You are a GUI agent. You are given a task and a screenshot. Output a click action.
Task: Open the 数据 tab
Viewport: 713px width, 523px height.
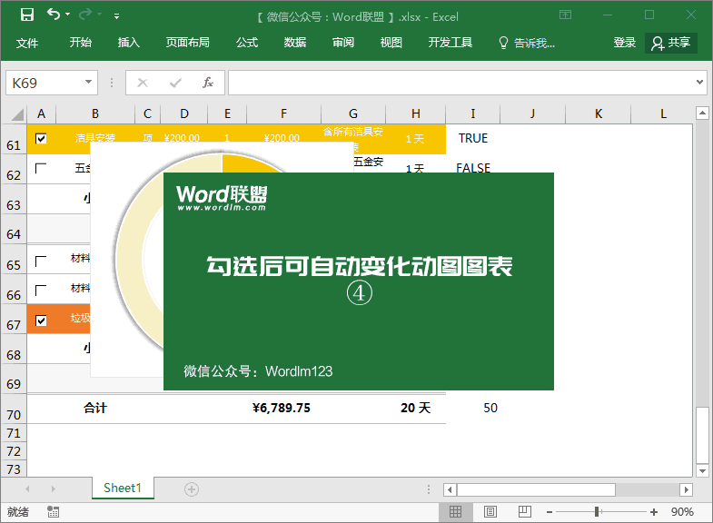pos(295,43)
